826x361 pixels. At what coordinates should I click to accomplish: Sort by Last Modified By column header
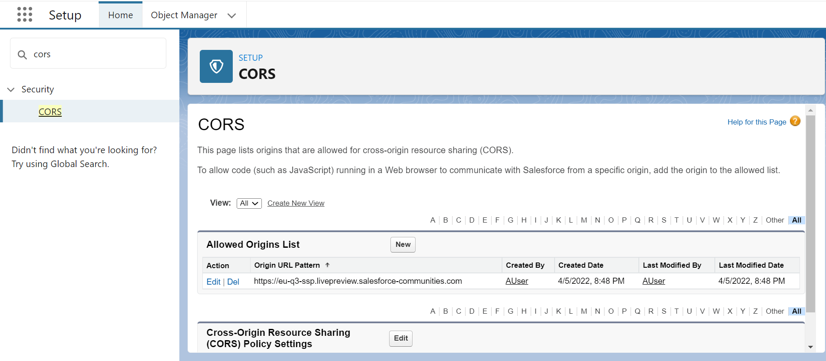[x=672, y=265]
